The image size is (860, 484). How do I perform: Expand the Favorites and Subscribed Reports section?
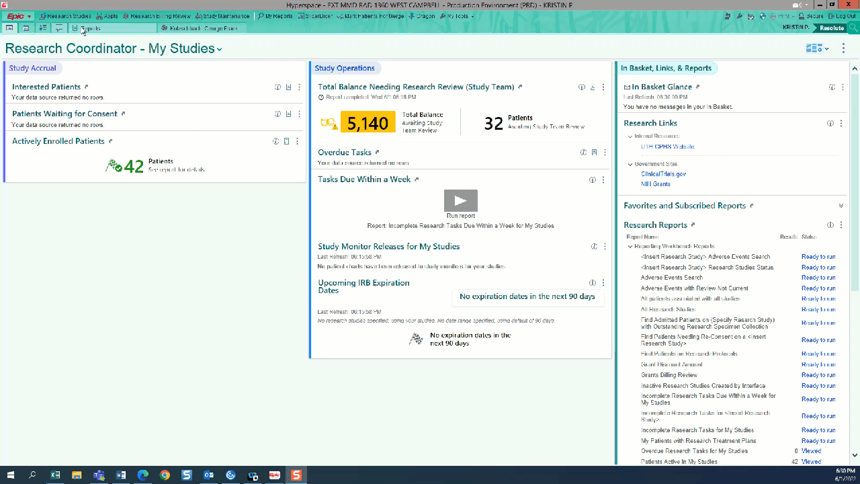(x=841, y=206)
